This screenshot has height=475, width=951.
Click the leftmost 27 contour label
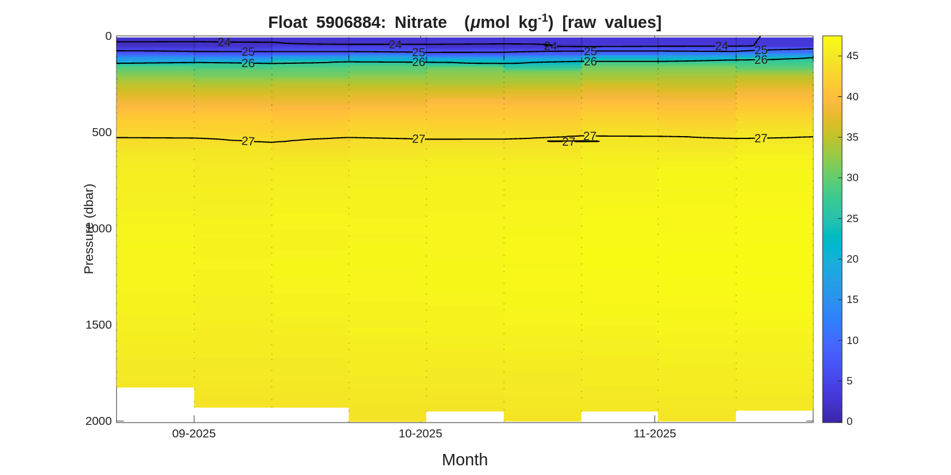tap(248, 141)
